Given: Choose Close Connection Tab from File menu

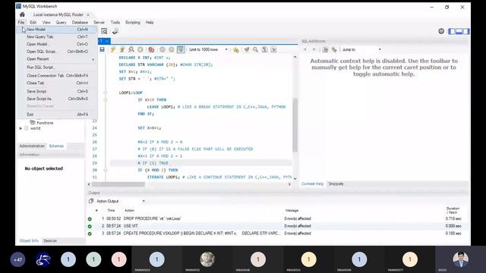Looking at the screenshot, I should coord(58,76).
